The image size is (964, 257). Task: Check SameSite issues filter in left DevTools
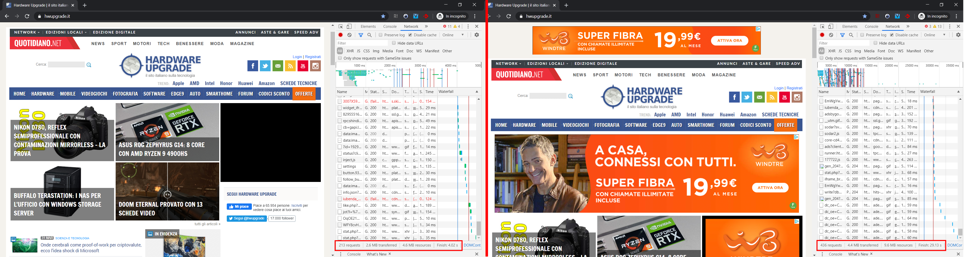(340, 58)
